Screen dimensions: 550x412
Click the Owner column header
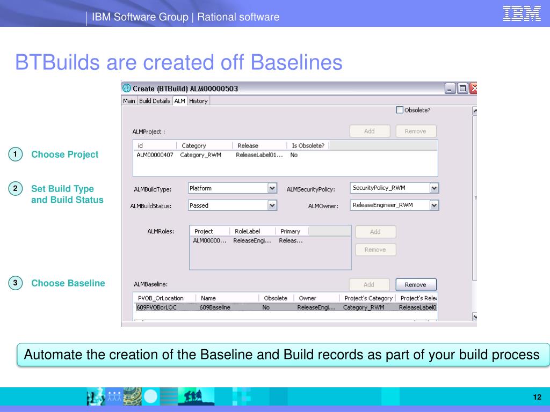(x=316, y=298)
